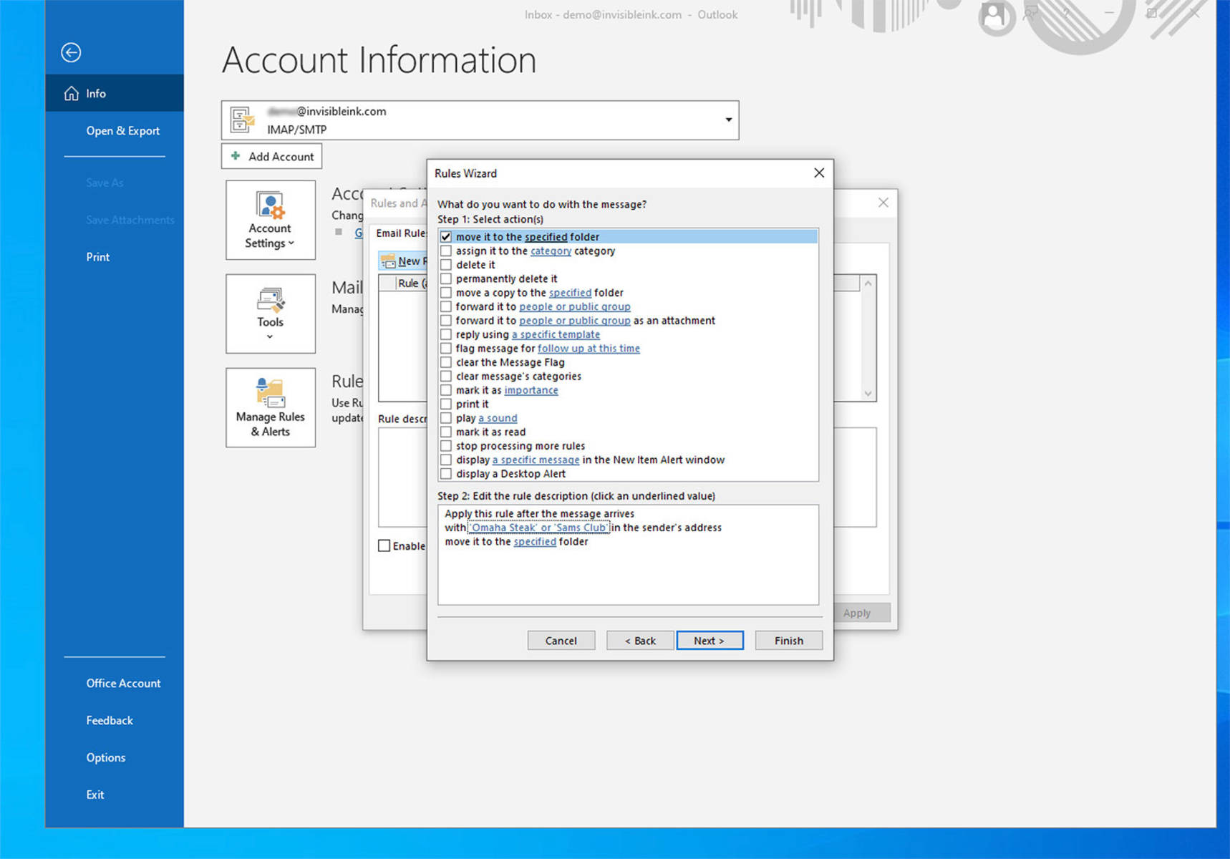Screen dimensions: 1230x859
Task: Click 'people or public group' link in forward action
Action: pos(575,306)
